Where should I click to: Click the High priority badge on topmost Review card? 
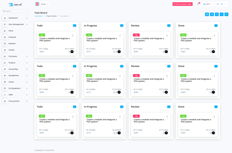[136, 35]
